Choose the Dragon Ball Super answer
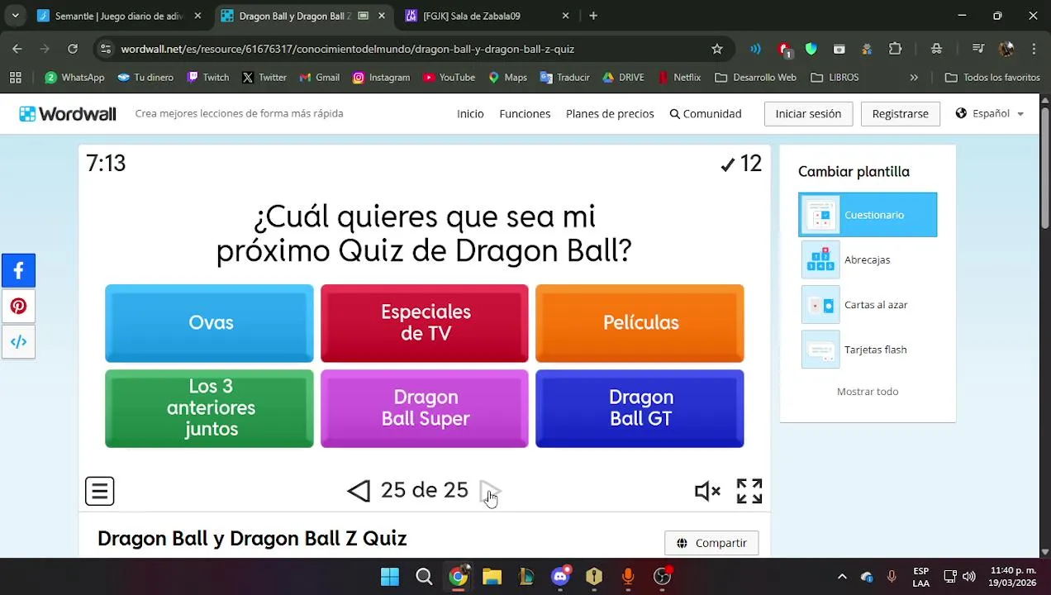The height and width of the screenshot is (595, 1051). pyautogui.click(x=425, y=408)
